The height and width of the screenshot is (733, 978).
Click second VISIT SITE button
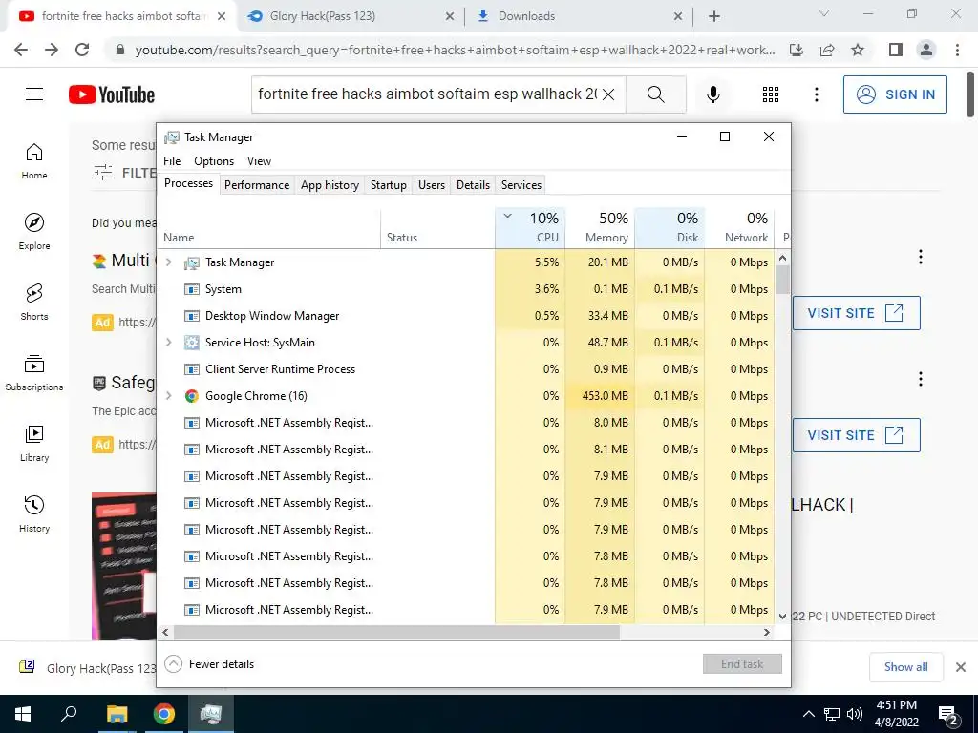tap(857, 435)
